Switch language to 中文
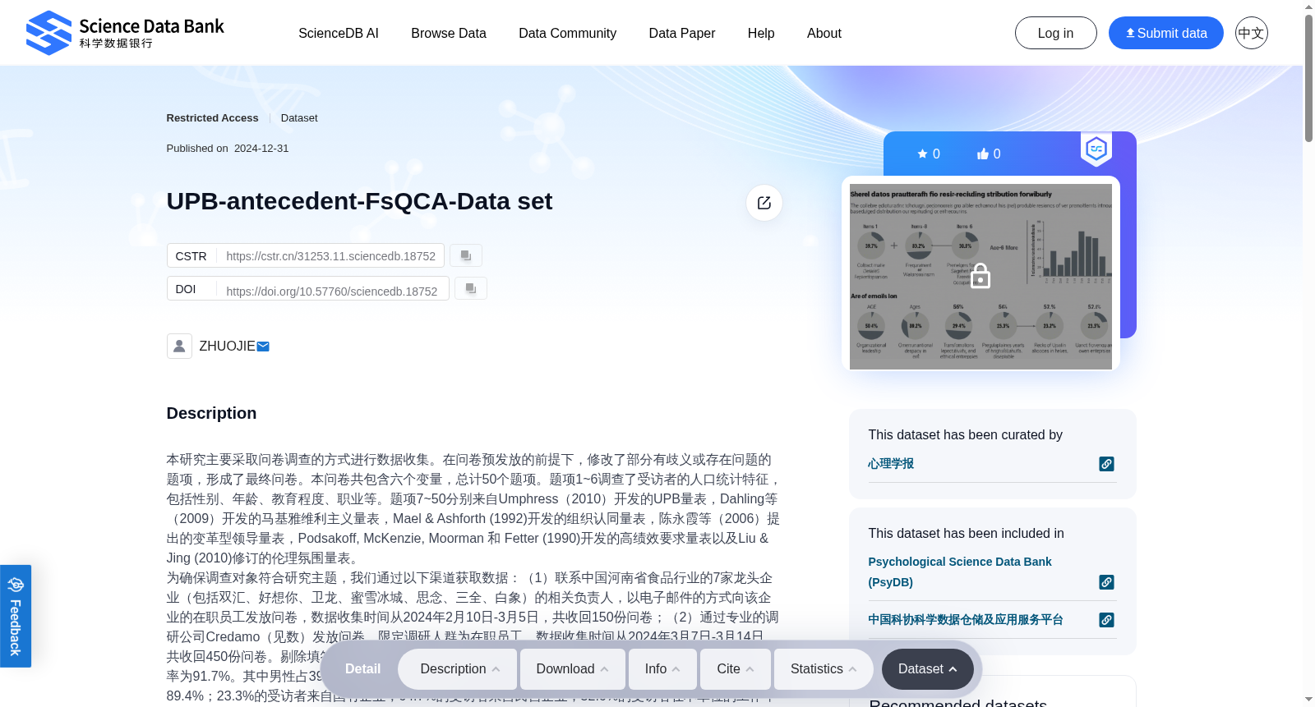1315x707 pixels. (1252, 33)
